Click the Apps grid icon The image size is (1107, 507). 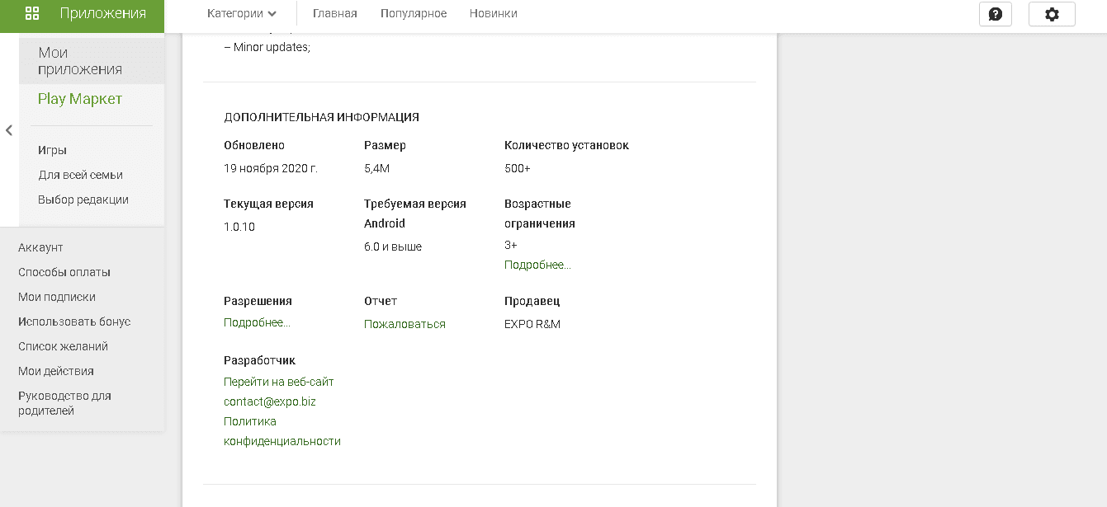click(x=32, y=13)
